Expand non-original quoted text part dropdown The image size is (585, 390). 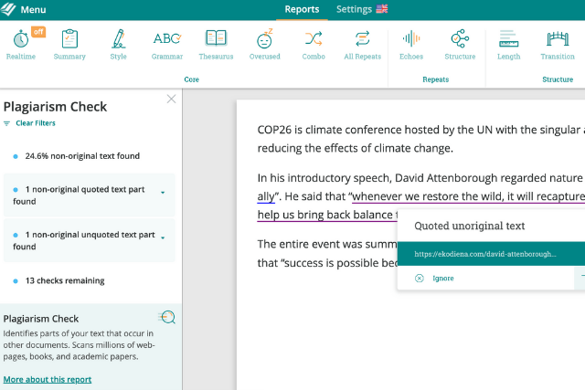(x=163, y=193)
